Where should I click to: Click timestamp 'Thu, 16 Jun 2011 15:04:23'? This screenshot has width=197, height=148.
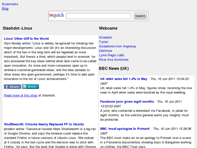click(169, 79)
